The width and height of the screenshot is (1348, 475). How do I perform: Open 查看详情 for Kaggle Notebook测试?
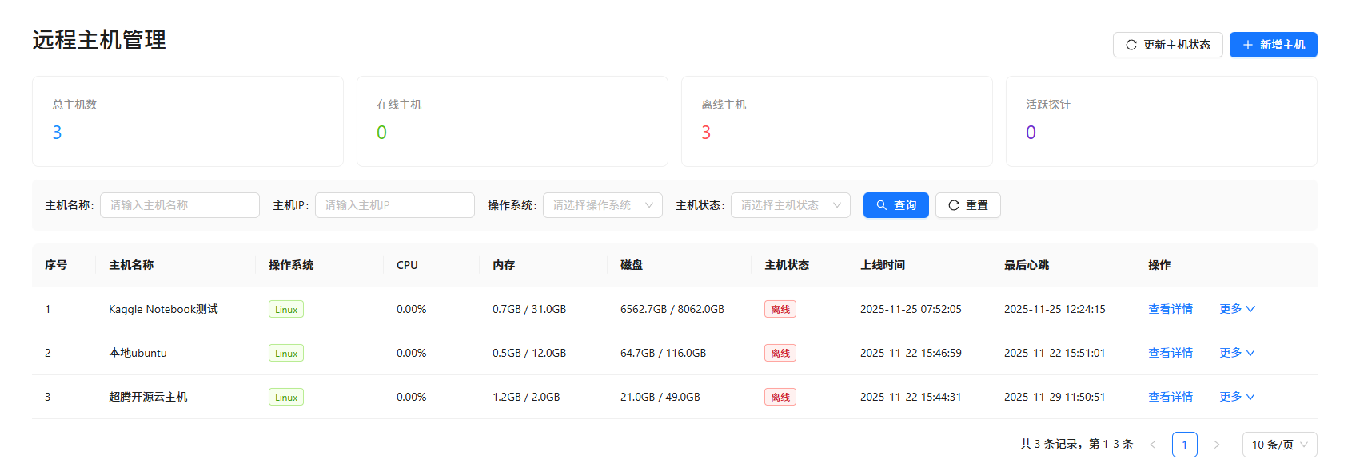pyautogui.click(x=1170, y=309)
